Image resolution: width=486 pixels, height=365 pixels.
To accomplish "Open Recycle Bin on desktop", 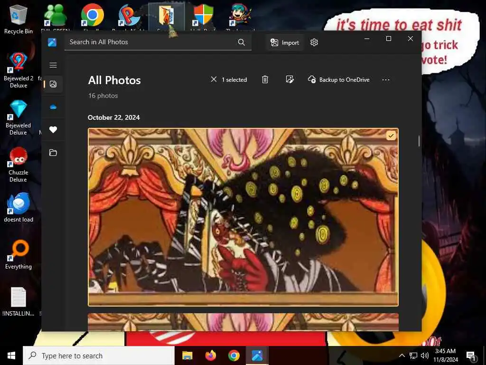I will [x=19, y=19].
